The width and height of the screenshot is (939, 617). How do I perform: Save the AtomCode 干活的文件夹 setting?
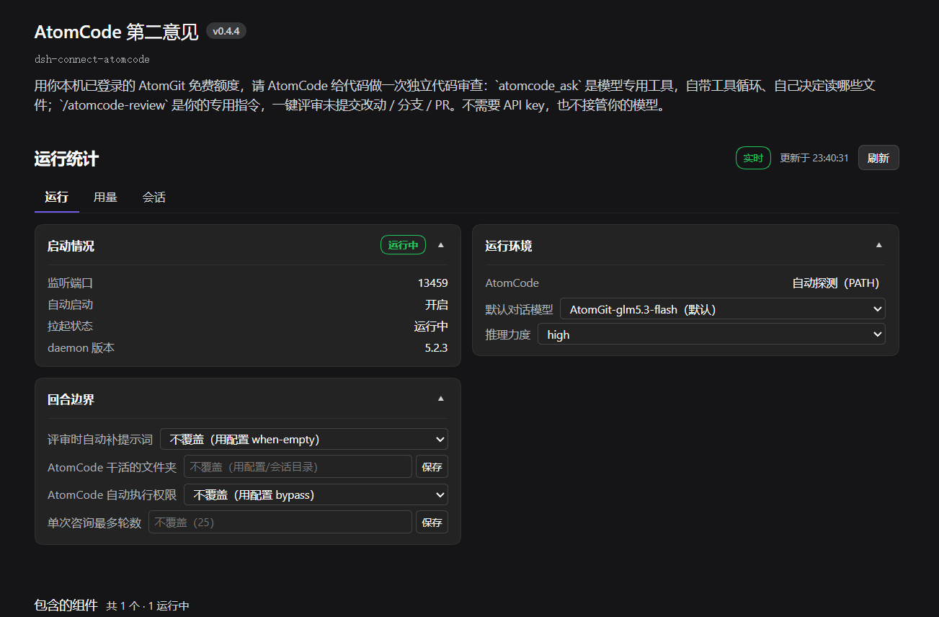tap(432, 466)
